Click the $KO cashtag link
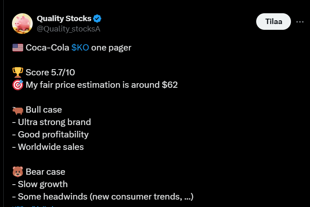 pos(80,48)
